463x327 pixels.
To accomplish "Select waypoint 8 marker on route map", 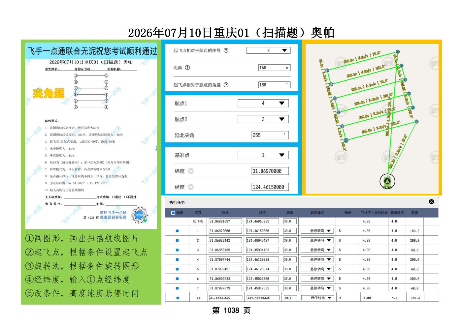I will tap(405, 80).
